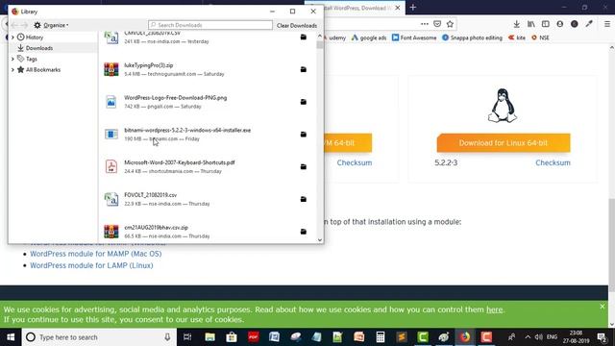Click the FOVOLT csv file icon
This screenshot has width=615, height=346.
[x=111, y=199]
